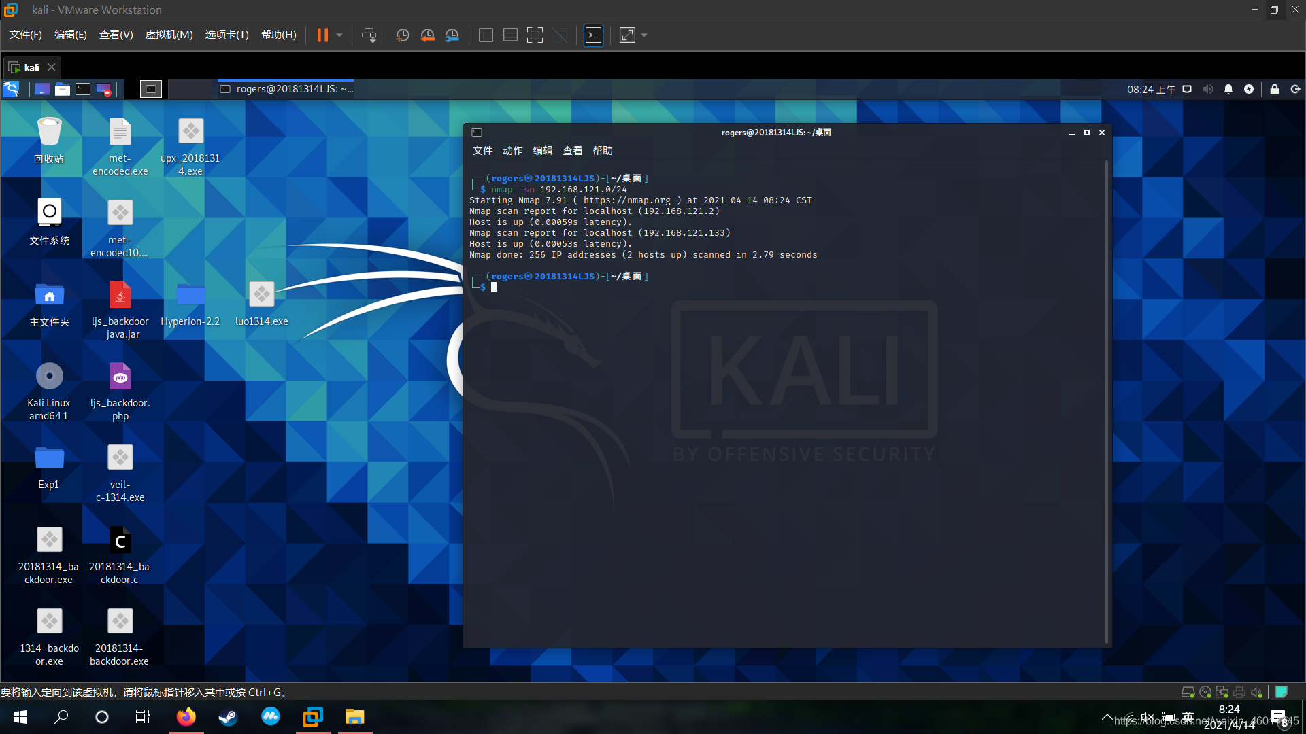
Task: Select 主文件夹 home folder icon
Action: (x=49, y=304)
